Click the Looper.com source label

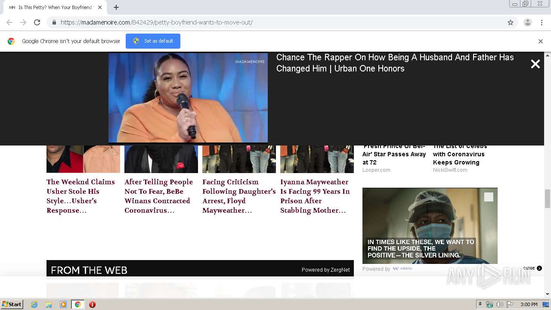click(x=376, y=170)
